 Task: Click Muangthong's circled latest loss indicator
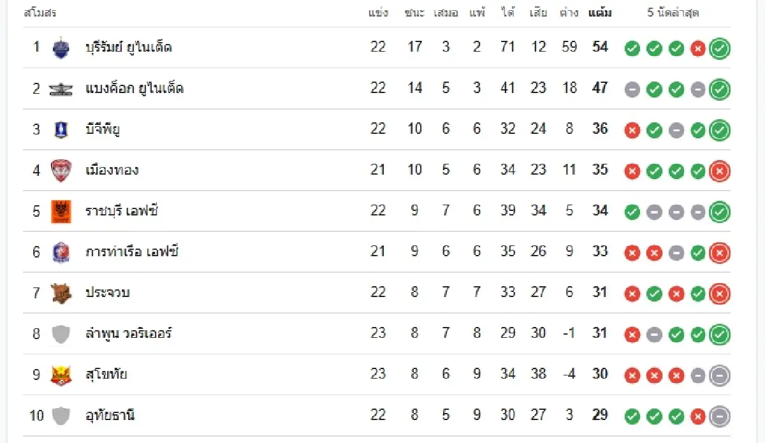coord(720,171)
